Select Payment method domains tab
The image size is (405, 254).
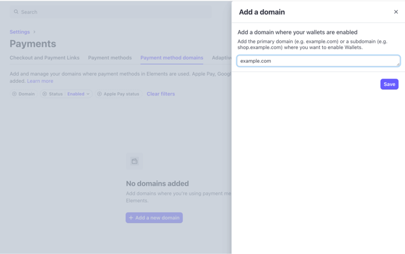172,57
